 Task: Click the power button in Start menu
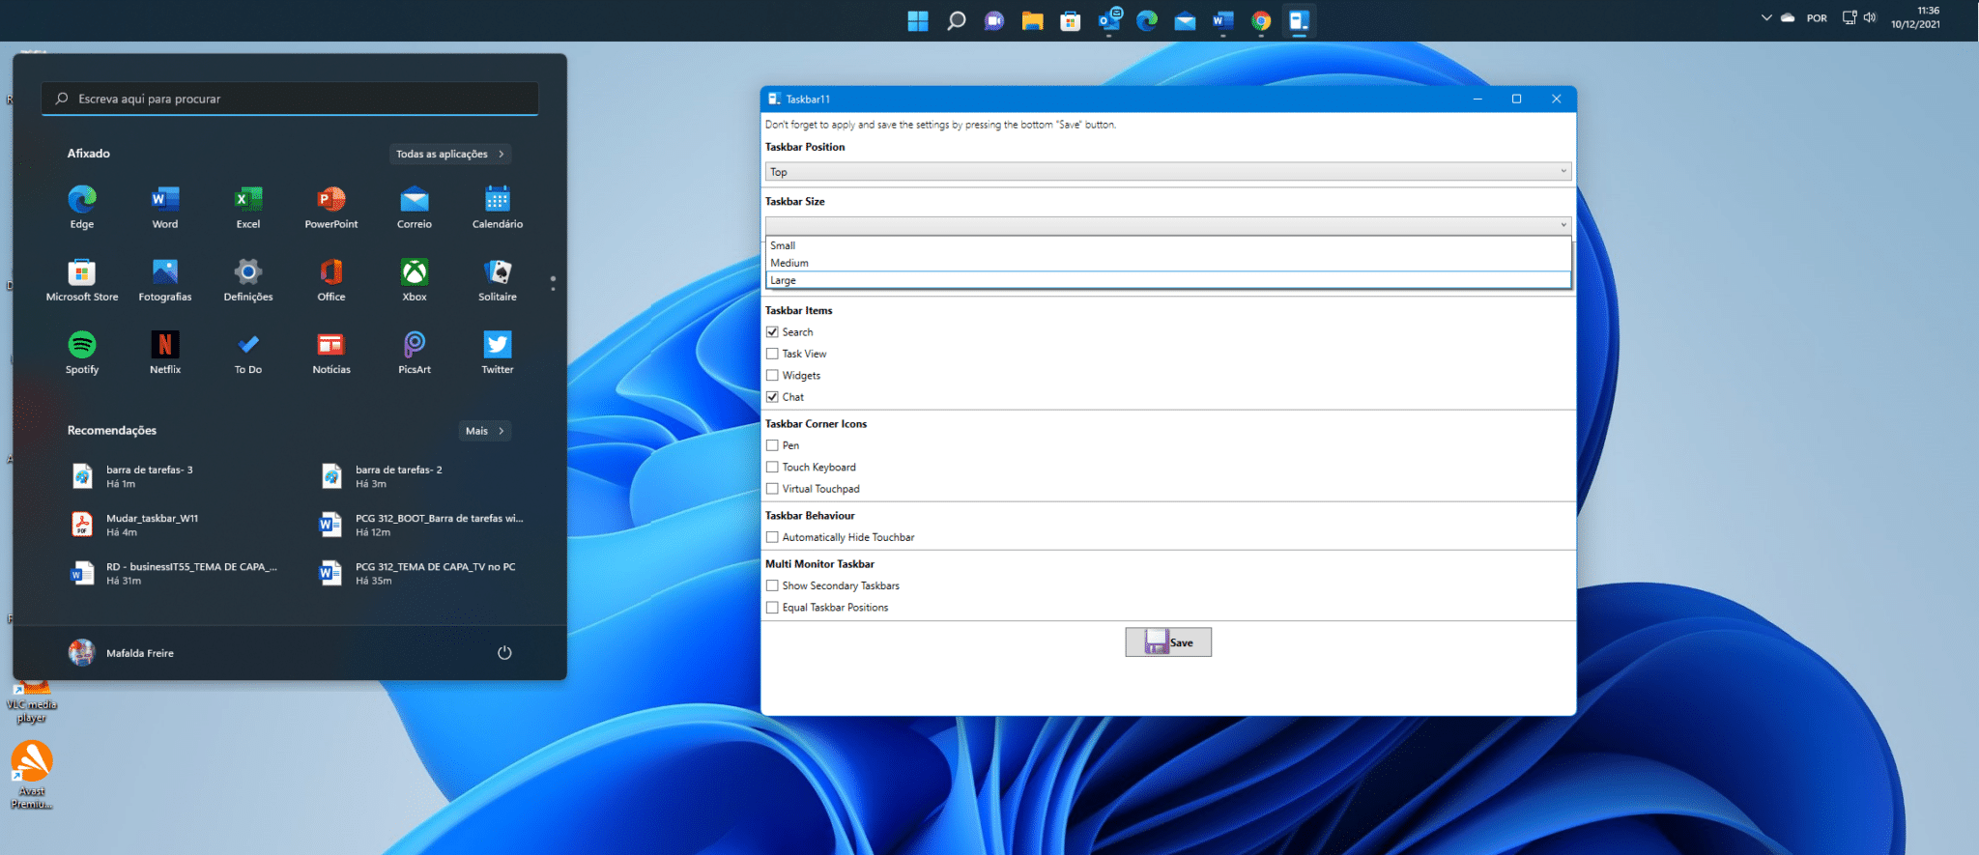pos(504,653)
